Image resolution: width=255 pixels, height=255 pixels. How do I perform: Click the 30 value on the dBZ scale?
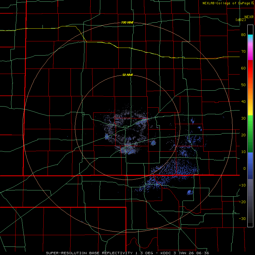243,118
